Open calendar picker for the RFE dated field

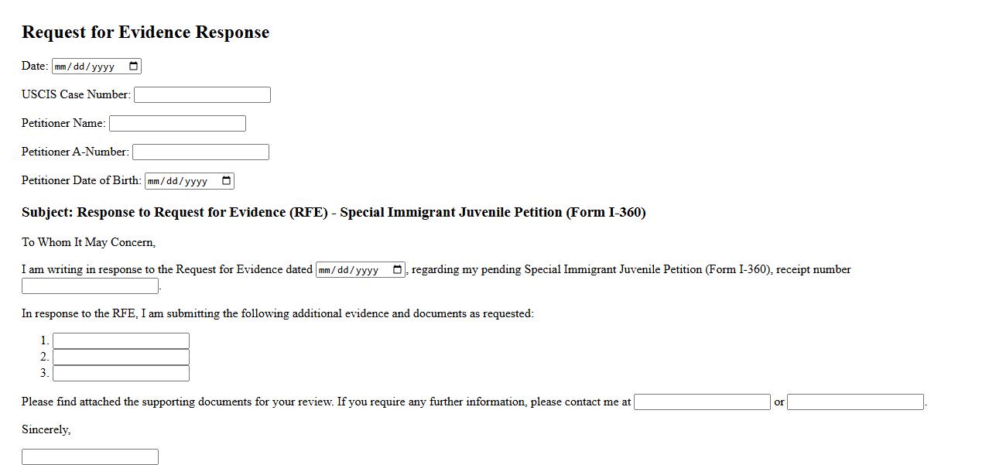coord(398,270)
